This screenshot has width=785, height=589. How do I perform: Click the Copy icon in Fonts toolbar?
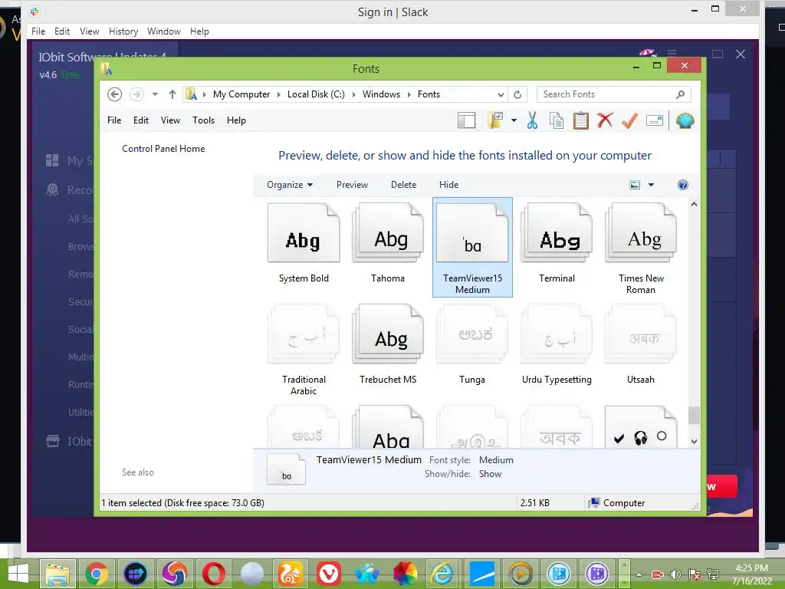tap(557, 120)
